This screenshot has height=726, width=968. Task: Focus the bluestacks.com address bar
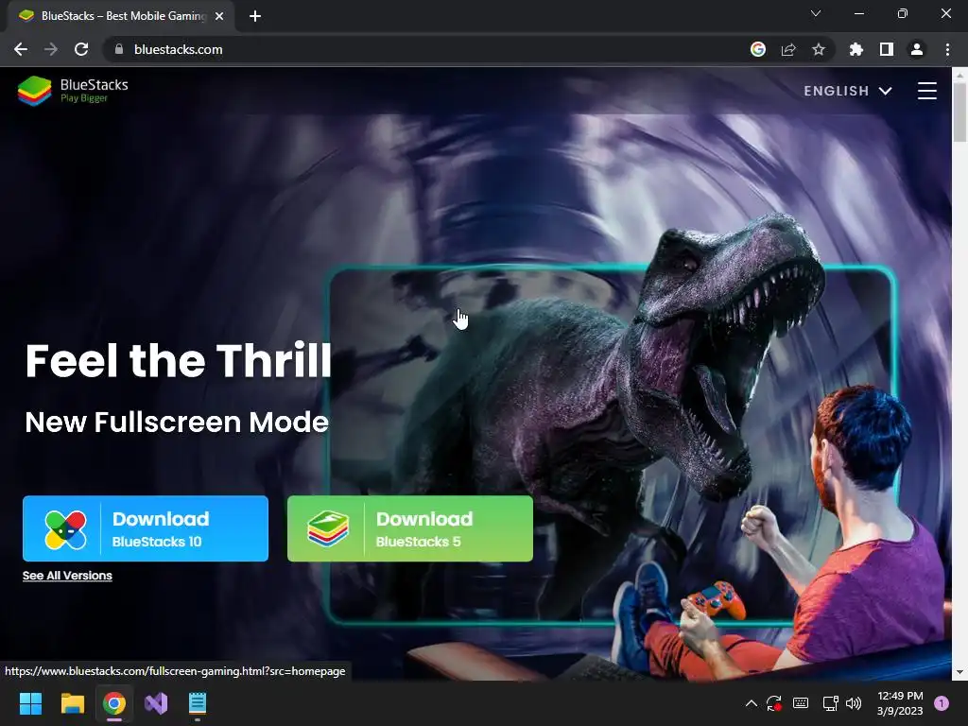[426, 49]
